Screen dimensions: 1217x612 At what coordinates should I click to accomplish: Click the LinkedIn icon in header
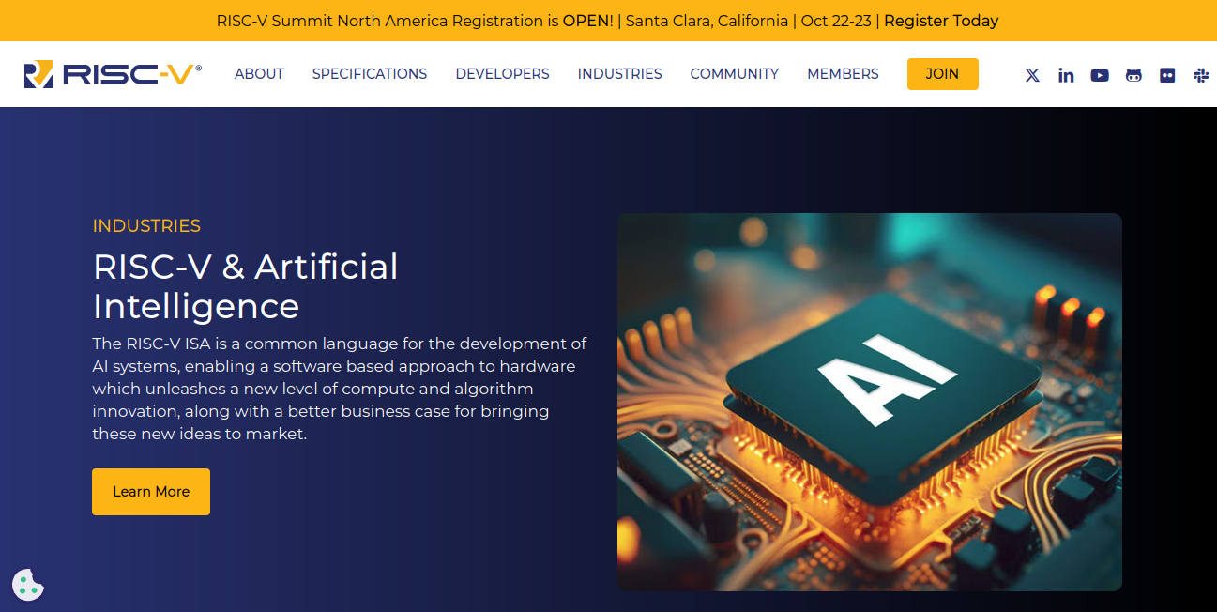point(1066,75)
